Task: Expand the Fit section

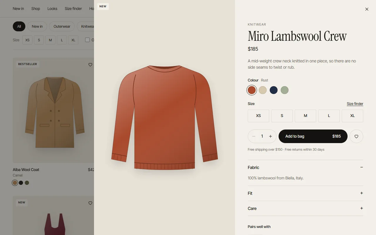Action: (x=305, y=193)
